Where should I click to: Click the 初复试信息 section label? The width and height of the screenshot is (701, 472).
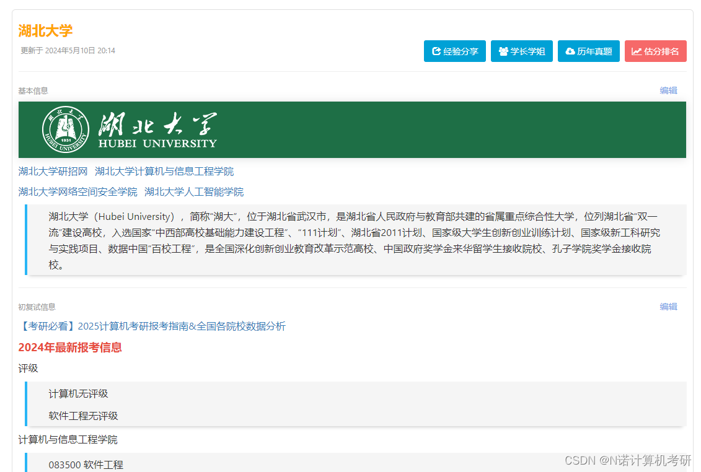pos(37,307)
